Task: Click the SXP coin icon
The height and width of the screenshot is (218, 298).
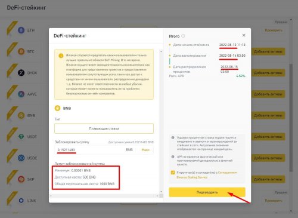Action: pyautogui.click(x=21, y=179)
